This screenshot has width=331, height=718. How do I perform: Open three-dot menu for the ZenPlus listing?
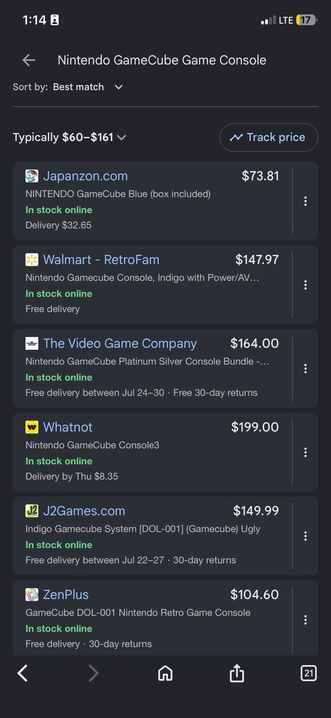pyautogui.click(x=305, y=620)
